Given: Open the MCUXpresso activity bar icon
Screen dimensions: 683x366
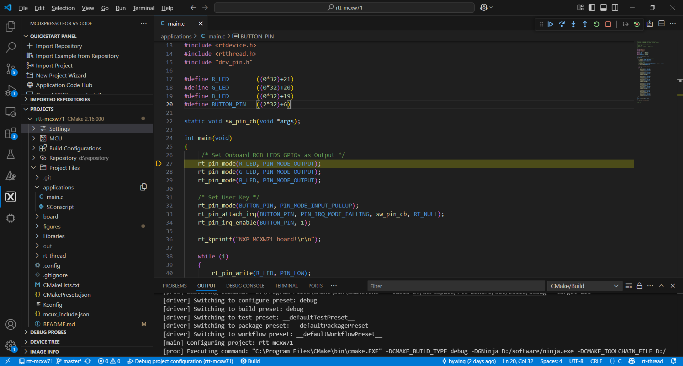Looking at the screenshot, I should point(11,197).
